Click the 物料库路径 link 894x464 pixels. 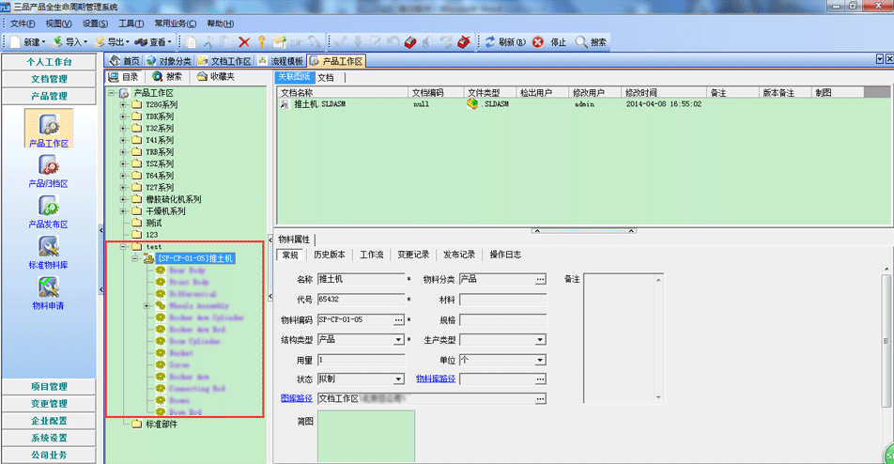[436, 379]
